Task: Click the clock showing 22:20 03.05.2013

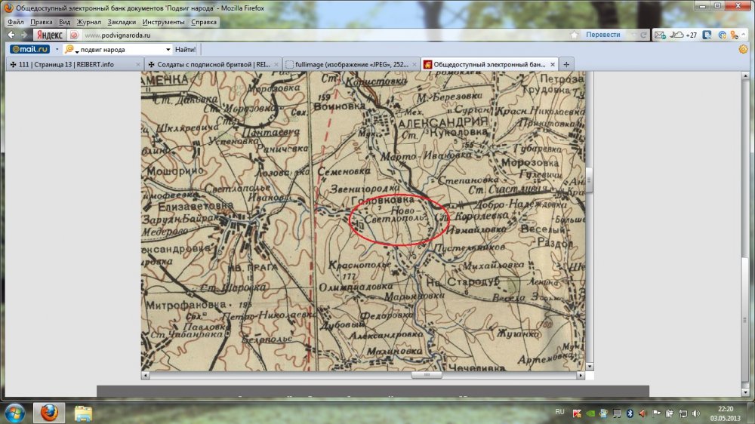Action: click(x=725, y=413)
